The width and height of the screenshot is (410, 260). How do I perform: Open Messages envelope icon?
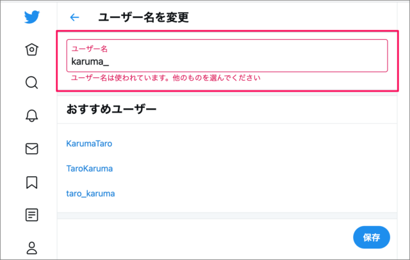coord(32,149)
